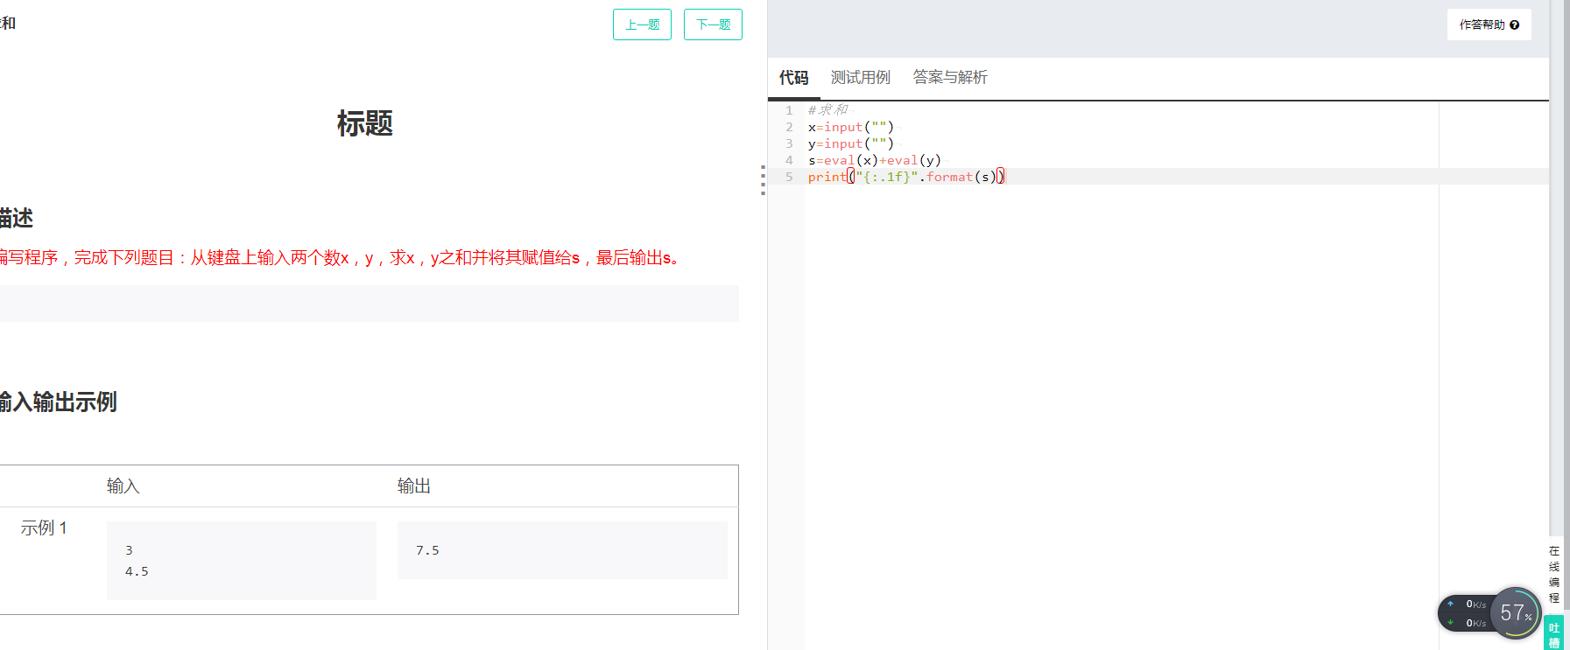
Task: Click sample input value 3
Action: tap(129, 550)
